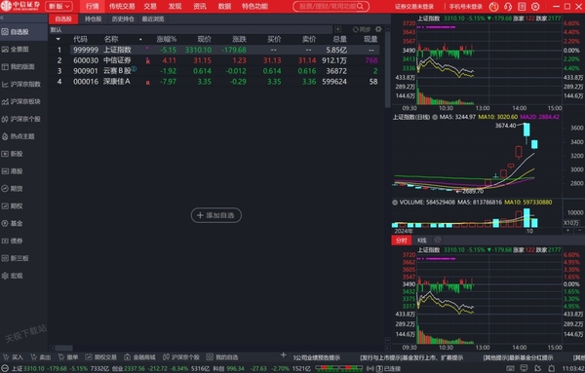This screenshot has width=585, height=373.
Task: Click the circle icon beside VOLUME
Action: 395,203
